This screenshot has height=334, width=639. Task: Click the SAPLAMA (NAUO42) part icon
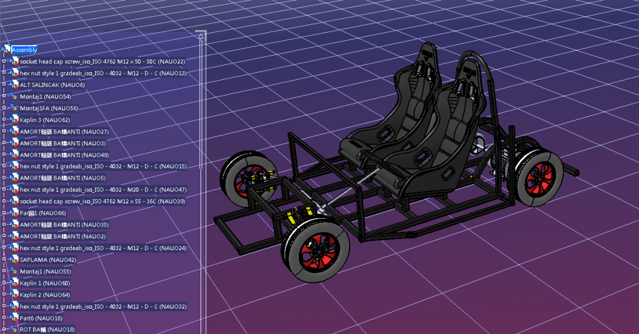pos(14,260)
